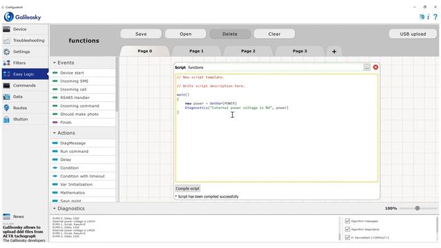
Task: Click the News icon in sidebar
Action: [x=6, y=216]
